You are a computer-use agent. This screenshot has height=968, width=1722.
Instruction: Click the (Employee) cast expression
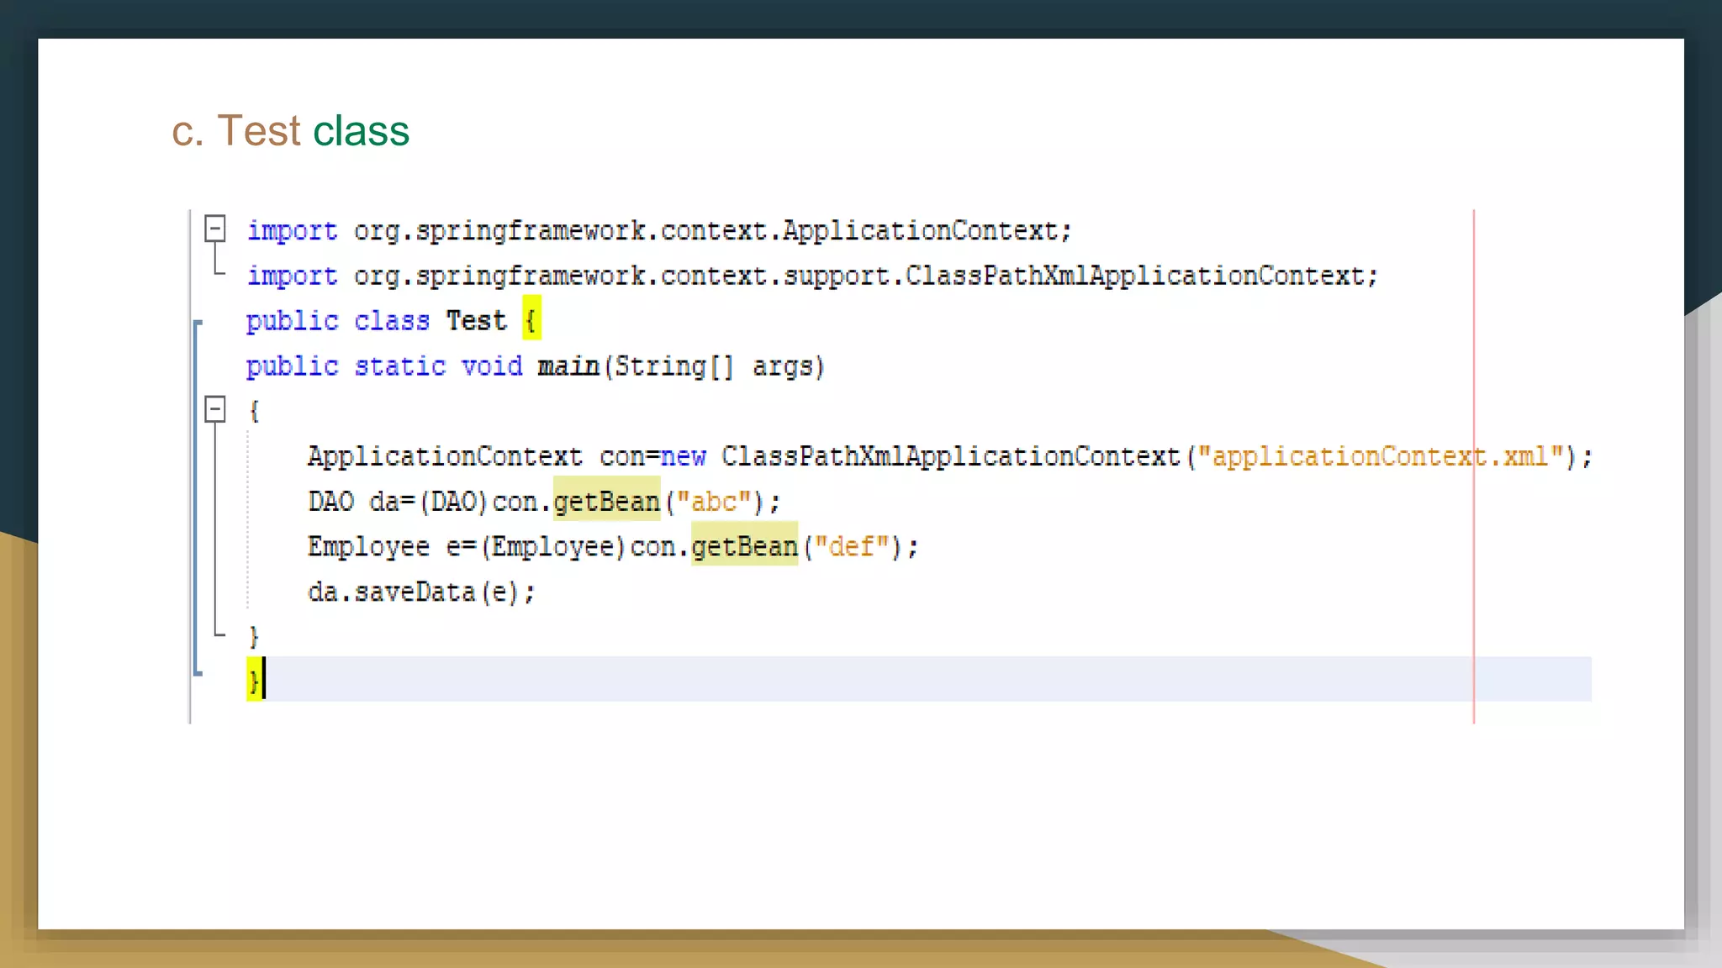553,547
